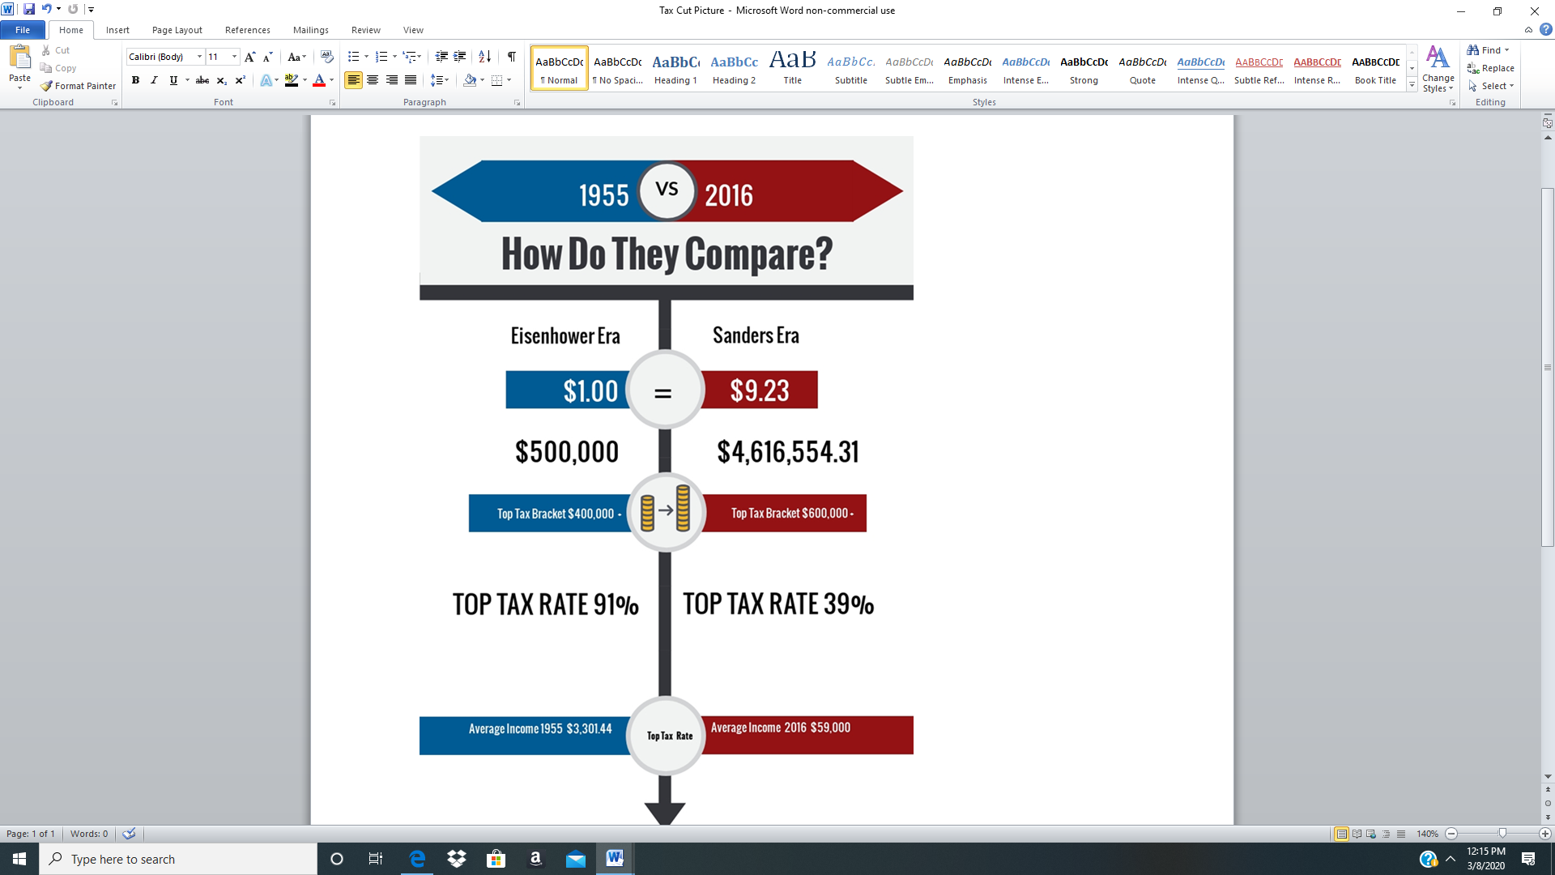Center align the paragraph
This screenshot has width=1555, height=875.
(x=373, y=80)
